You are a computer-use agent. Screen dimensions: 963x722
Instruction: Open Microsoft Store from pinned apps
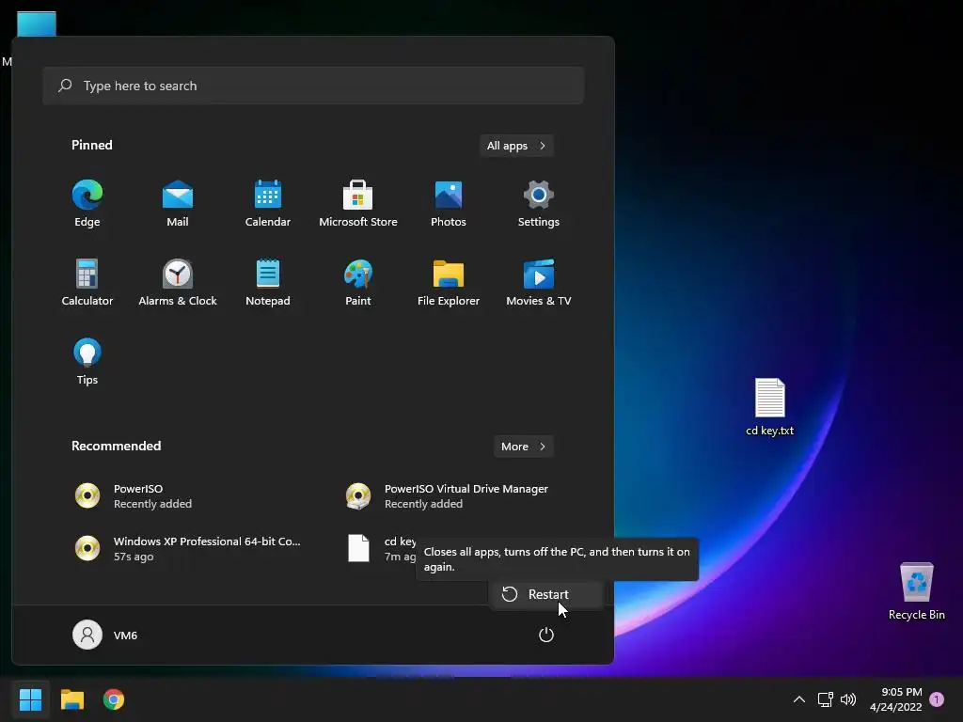[358, 204]
